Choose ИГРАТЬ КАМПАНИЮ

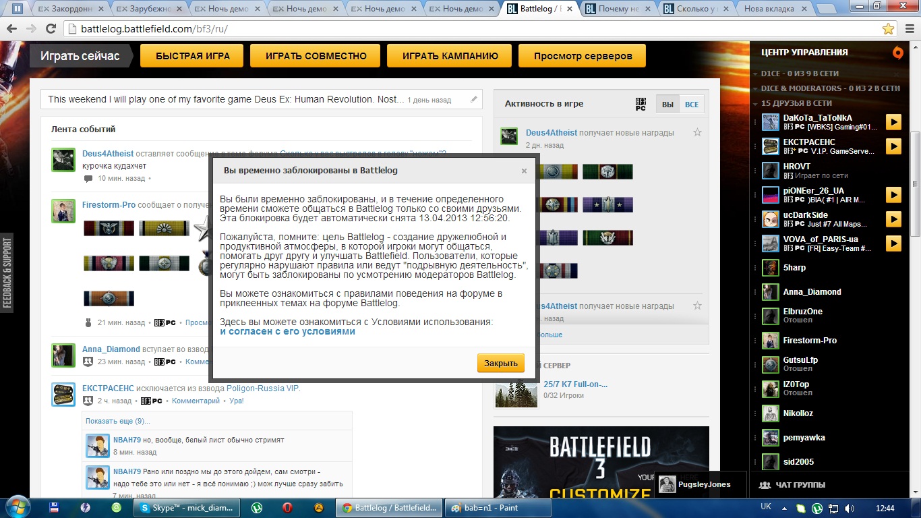point(450,56)
